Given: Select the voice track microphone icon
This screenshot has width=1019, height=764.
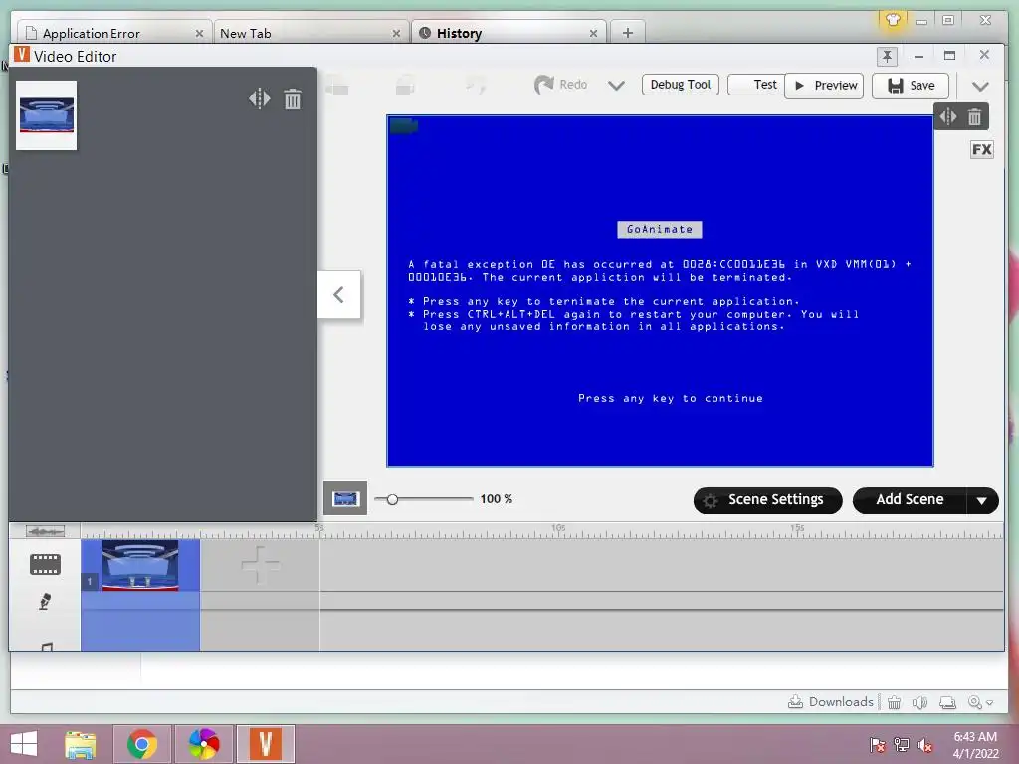Looking at the screenshot, I should 45,602.
